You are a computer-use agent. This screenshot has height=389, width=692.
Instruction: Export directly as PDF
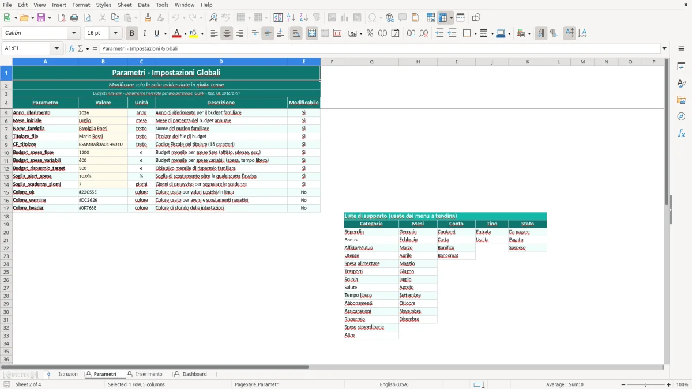pyautogui.click(x=62, y=18)
